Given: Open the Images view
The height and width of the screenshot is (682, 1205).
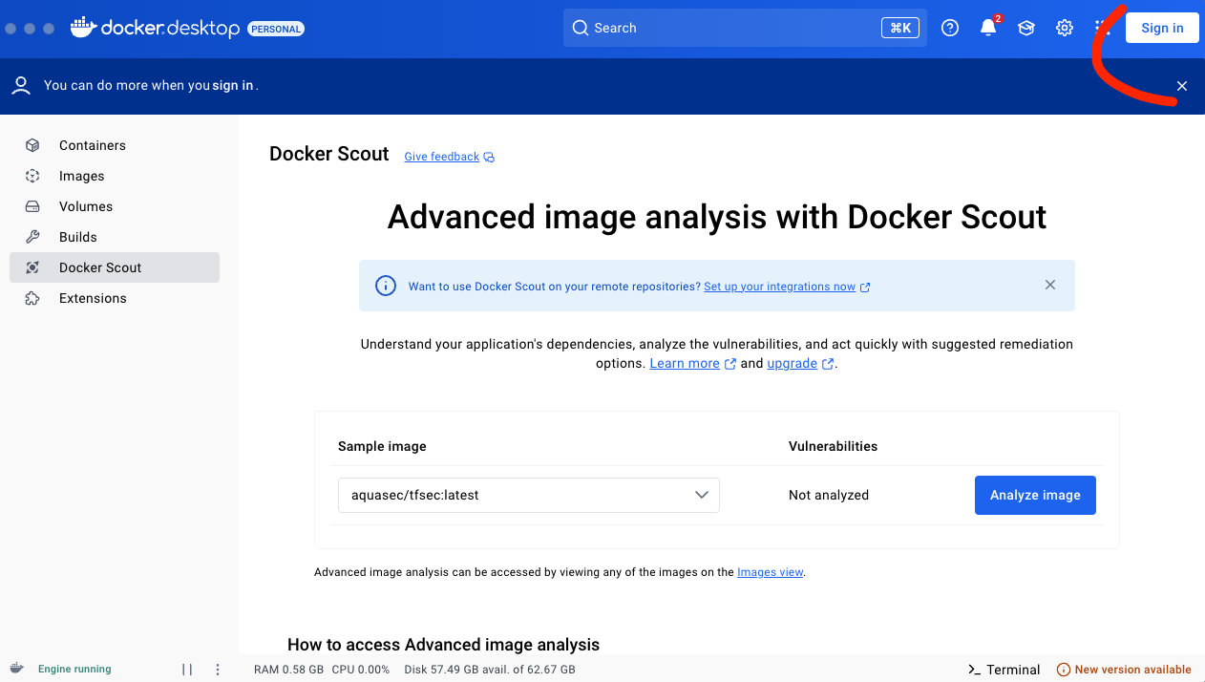Looking at the screenshot, I should pos(115,176).
